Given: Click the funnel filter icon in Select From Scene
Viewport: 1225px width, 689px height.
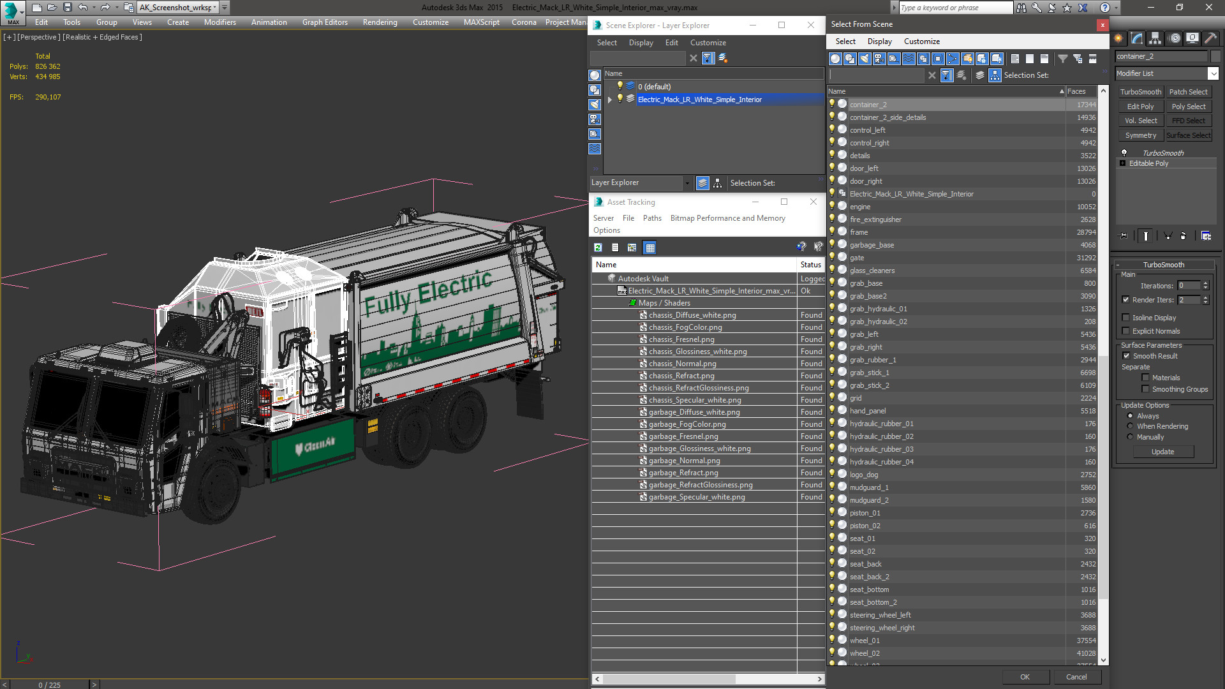Looking at the screenshot, I should pyautogui.click(x=1063, y=59).
